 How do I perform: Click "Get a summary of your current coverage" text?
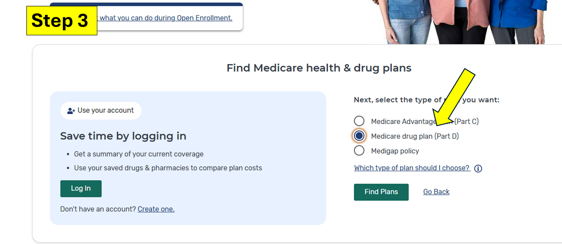pos(138,154)
